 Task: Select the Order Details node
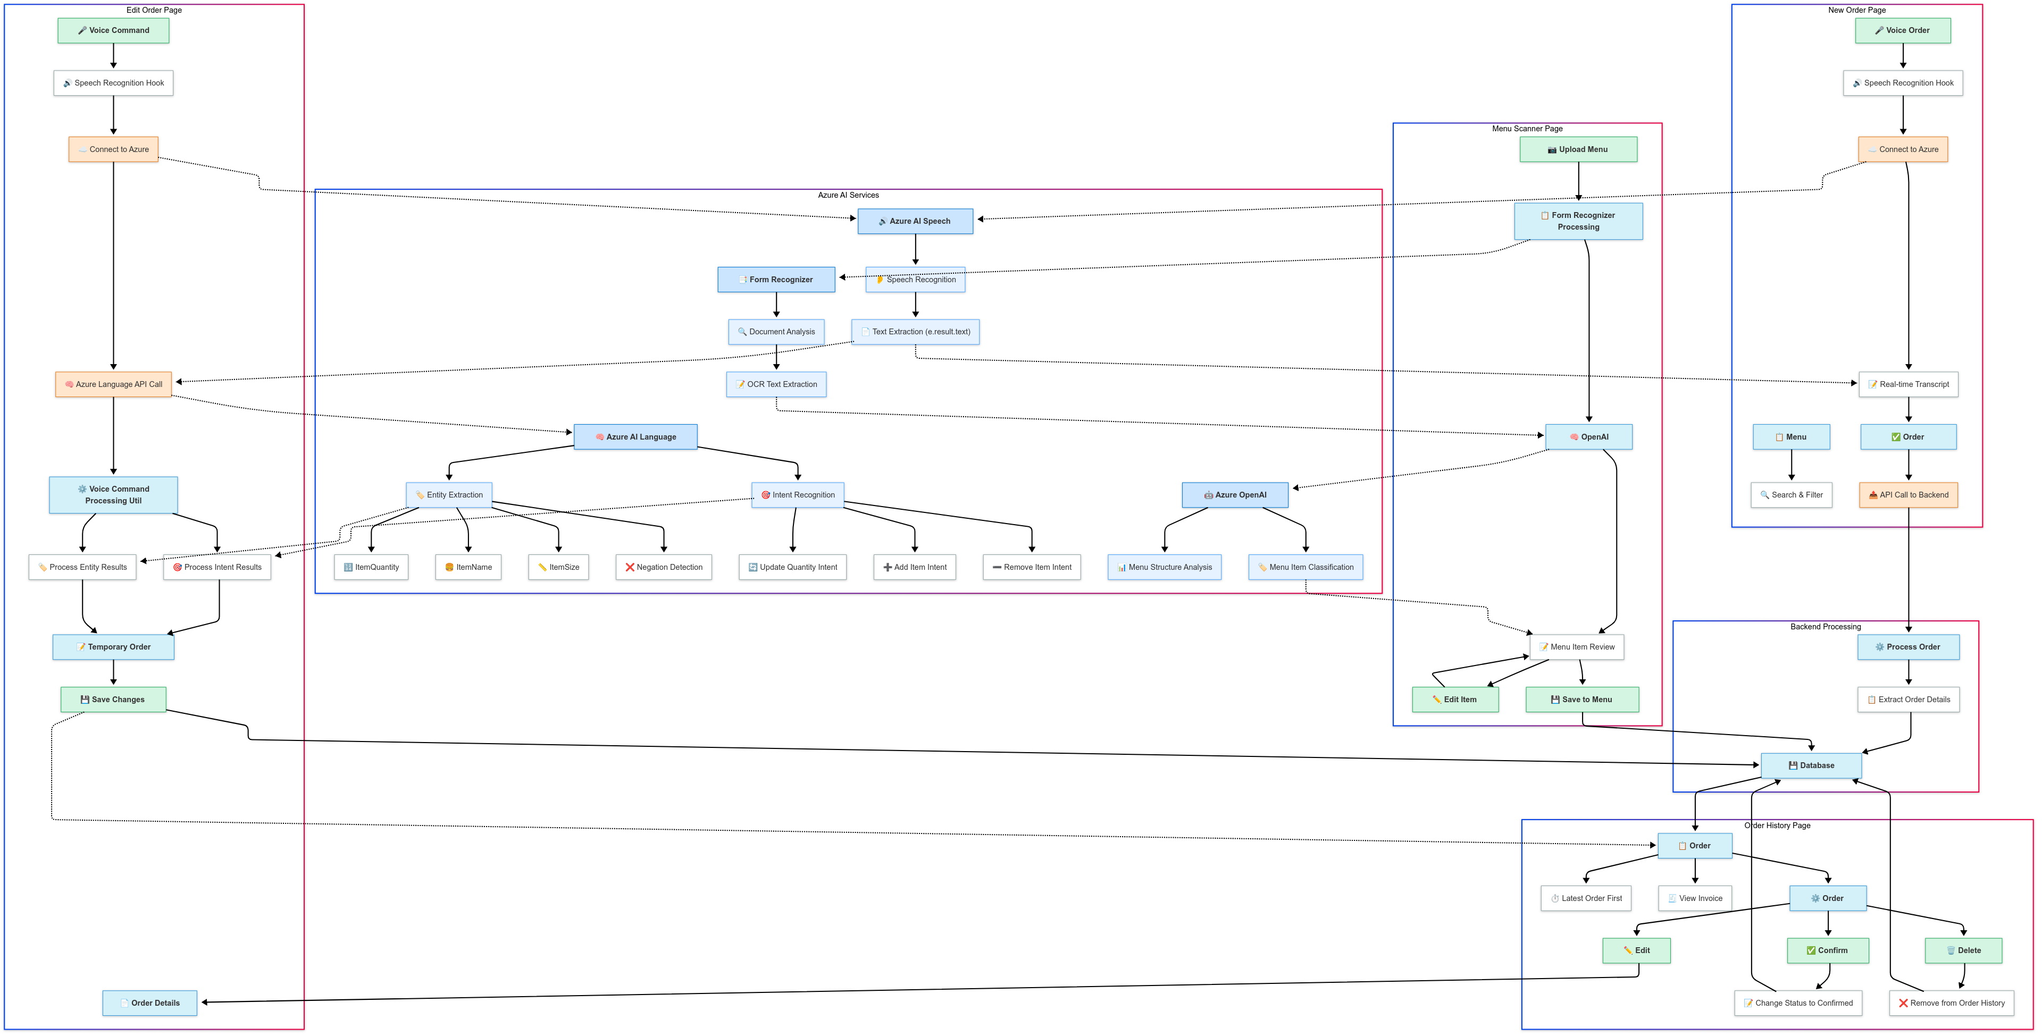click(x=150, y=1004)
